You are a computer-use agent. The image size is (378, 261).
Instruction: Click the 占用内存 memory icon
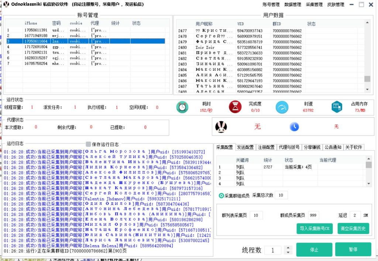[x=336, y=107]
